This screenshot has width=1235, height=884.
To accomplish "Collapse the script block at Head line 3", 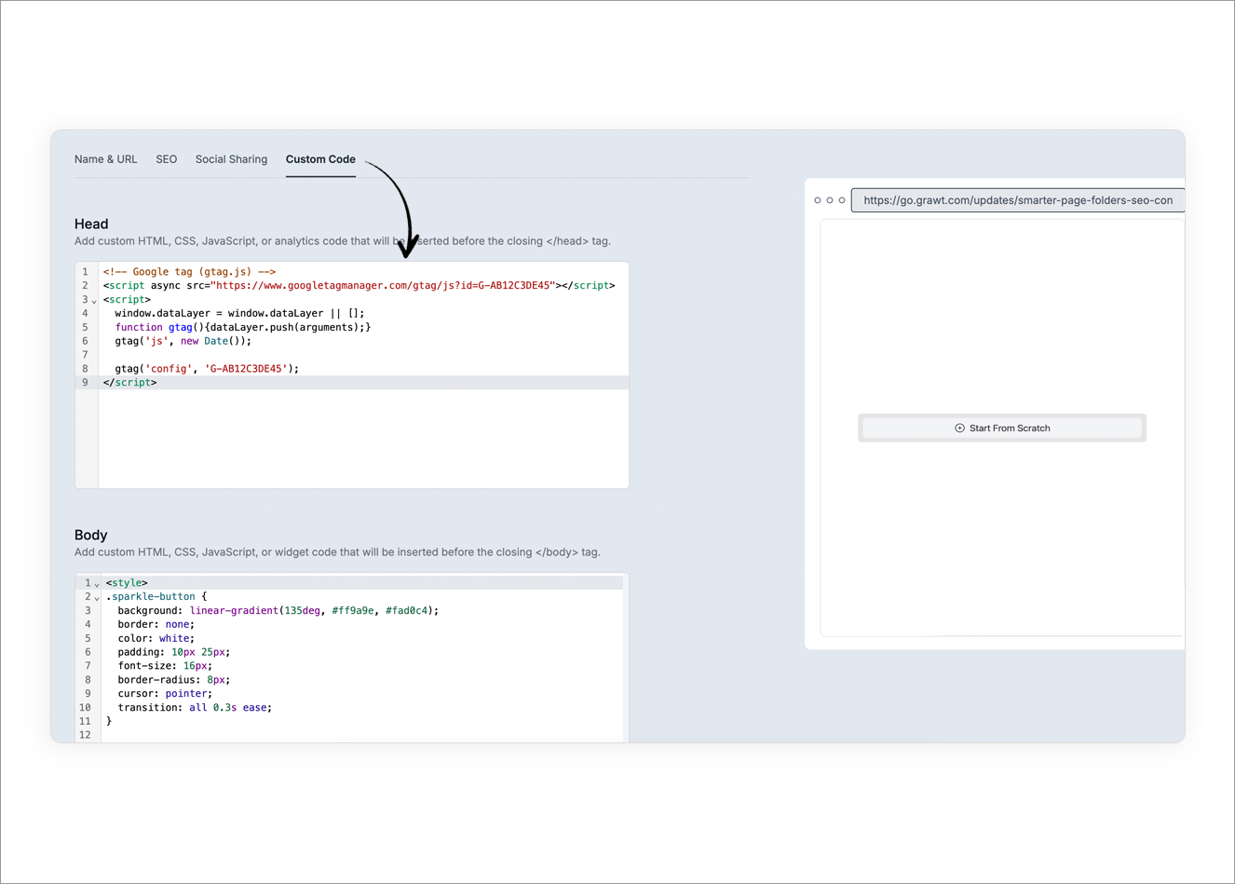I will (94, 301).
